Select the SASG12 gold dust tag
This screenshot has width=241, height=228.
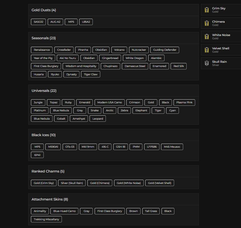click(38, 22)
